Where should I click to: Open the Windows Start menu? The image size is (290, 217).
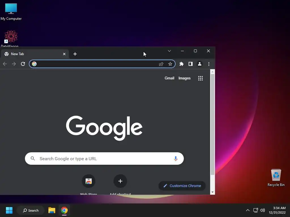(x=9, y=210)
